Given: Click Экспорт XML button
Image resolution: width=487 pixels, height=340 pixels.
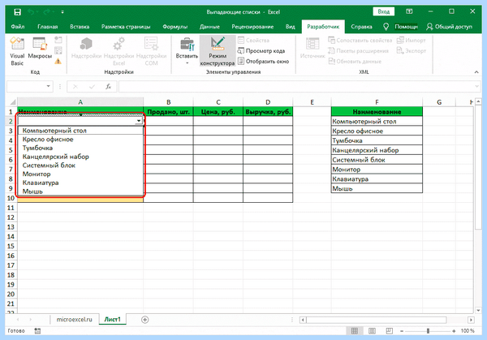Looking at the screenshot, I should point(412,51).
